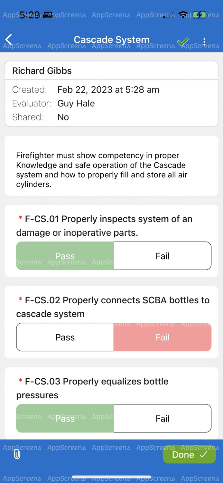This screenshot has height=483, width=223.
Task: Toggle Pass selection for F-CS.01
Action: pos(65,256)
